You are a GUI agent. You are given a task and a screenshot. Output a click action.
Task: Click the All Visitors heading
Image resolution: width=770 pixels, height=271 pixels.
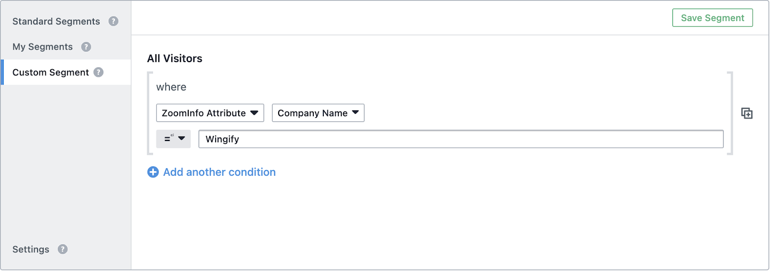pyautogui.click(x=175, y=59)
